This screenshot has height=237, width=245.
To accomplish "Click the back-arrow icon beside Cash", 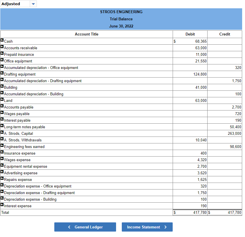I will (x=2, y=40).
